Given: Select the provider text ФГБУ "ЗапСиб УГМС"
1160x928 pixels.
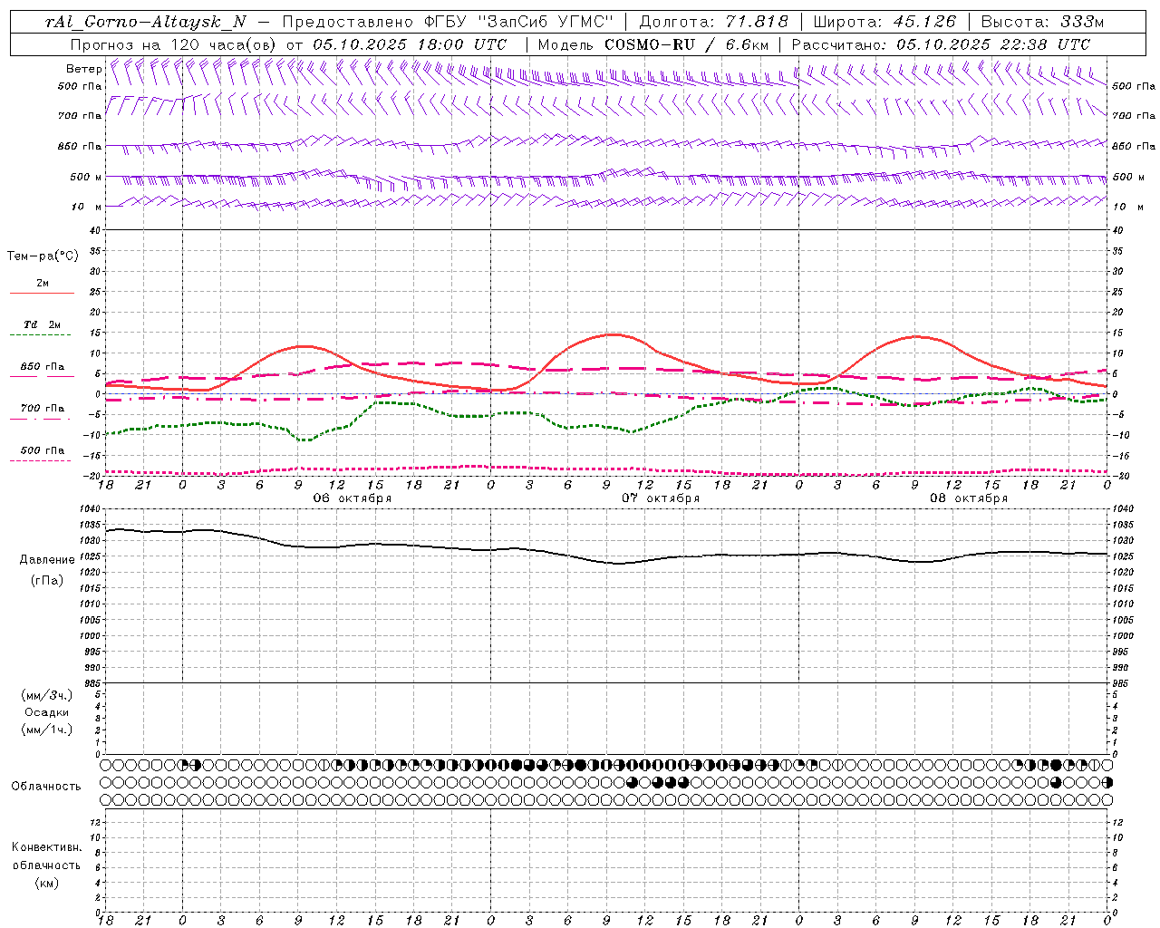Looking at the screenshot, I should pyautogui.click(x=519, y=23).
